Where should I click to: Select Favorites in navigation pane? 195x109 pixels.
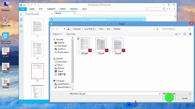click(x=60, y=39)
